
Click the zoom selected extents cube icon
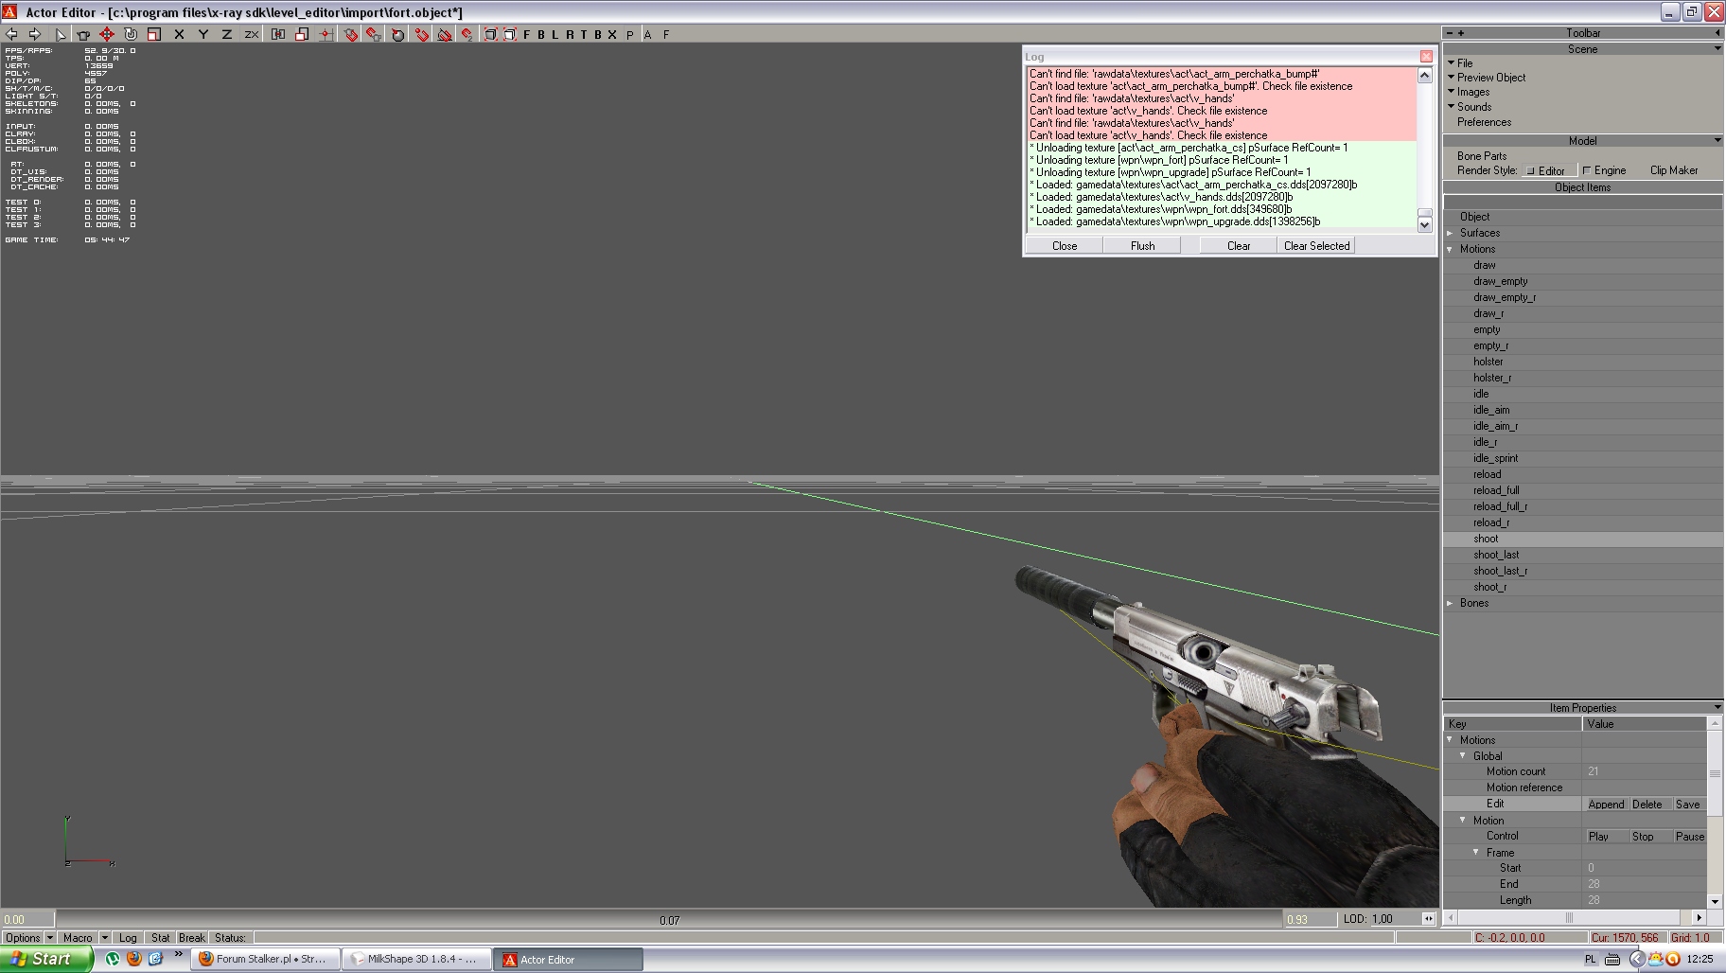[510, 34]
